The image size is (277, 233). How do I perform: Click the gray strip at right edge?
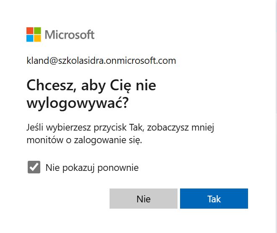coord(274,116)
